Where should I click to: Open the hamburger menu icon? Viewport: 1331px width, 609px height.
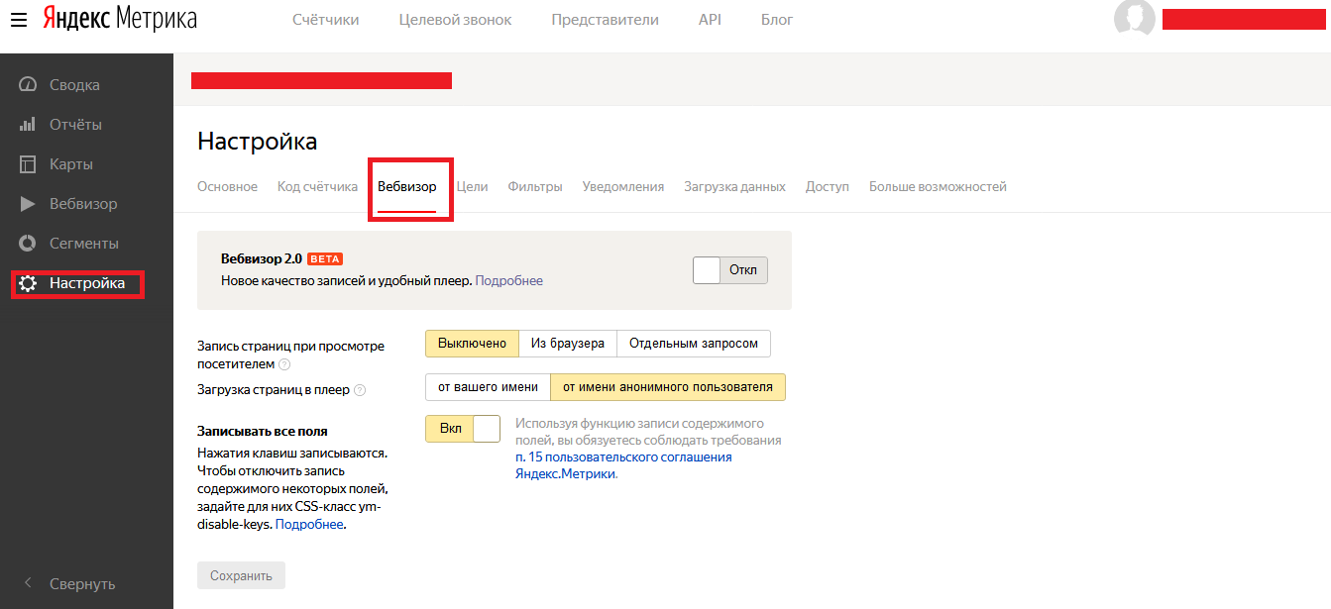19,19
